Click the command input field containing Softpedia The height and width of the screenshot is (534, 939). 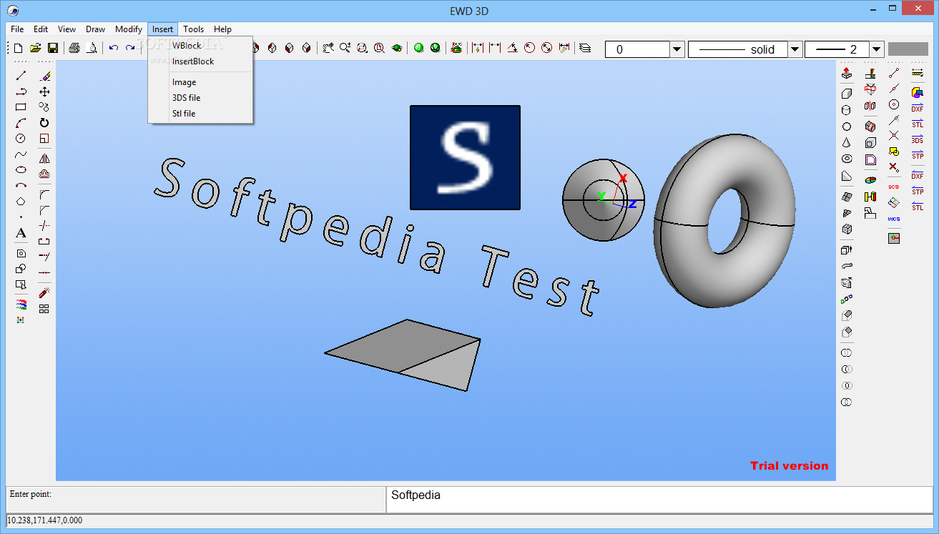tap(659, 499)
